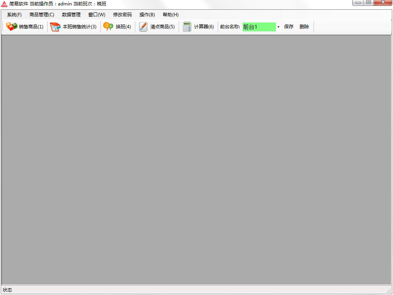Open the 数据管理 menu
Image resolution: width=393 pixels, height=295 pixels.
tap(71, 15)
